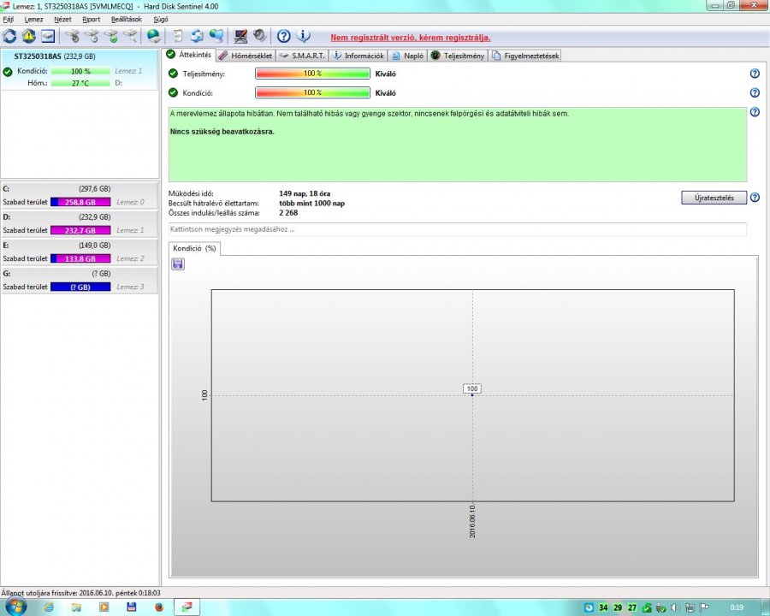
Task: Open Windows Explorer folder taskbar icon
Action: [76, 607]
